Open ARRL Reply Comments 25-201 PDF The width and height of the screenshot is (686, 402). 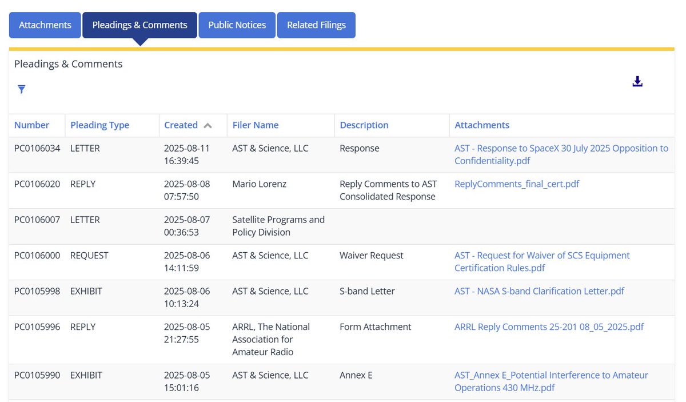pyautogui.click(x=549, y=327)
